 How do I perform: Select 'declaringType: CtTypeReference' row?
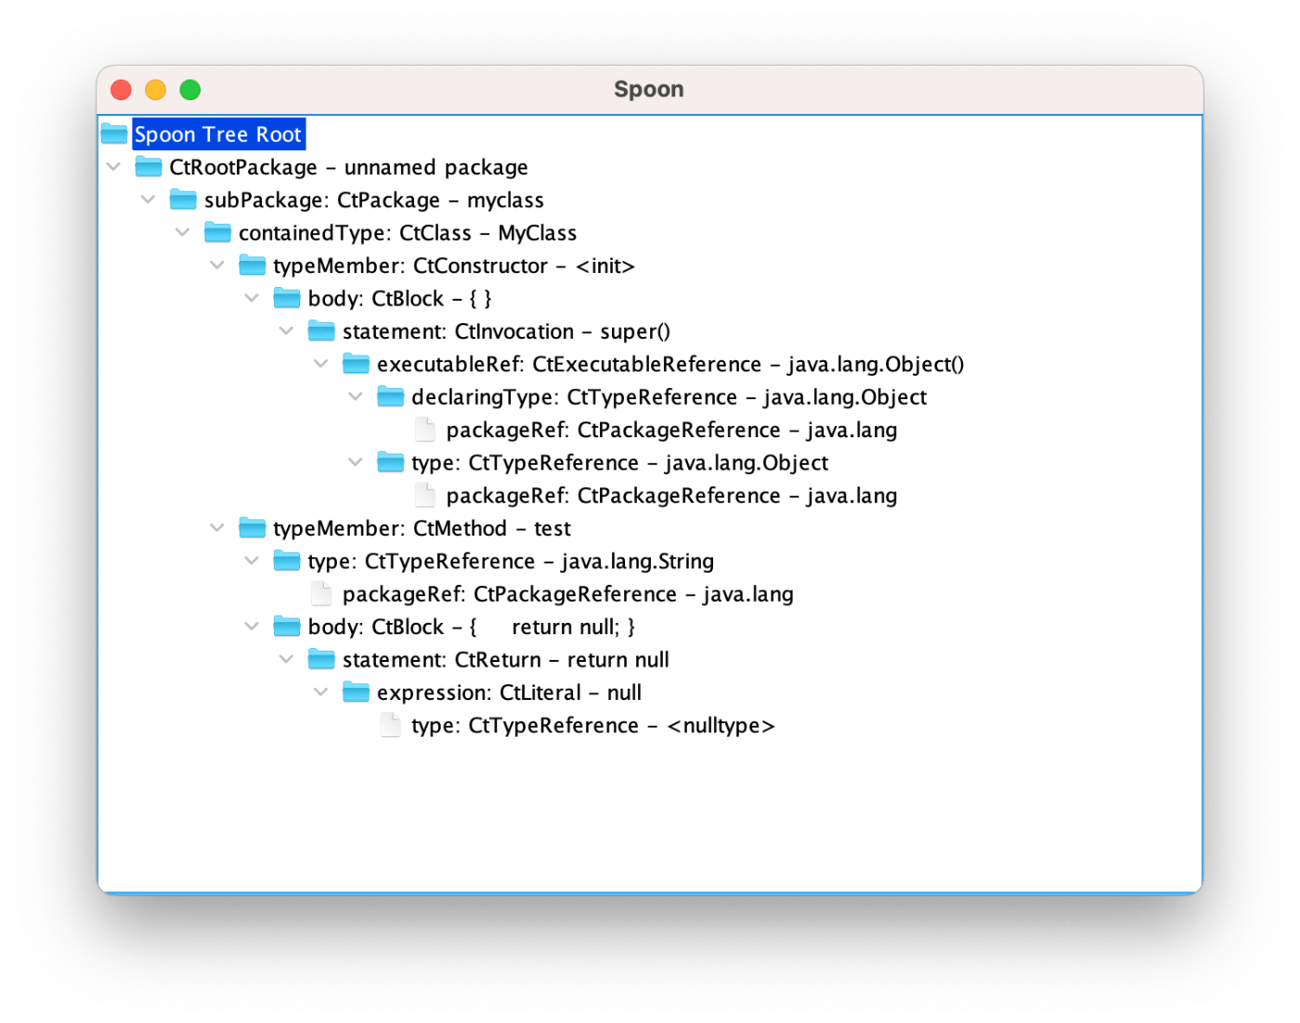[669, 397]
